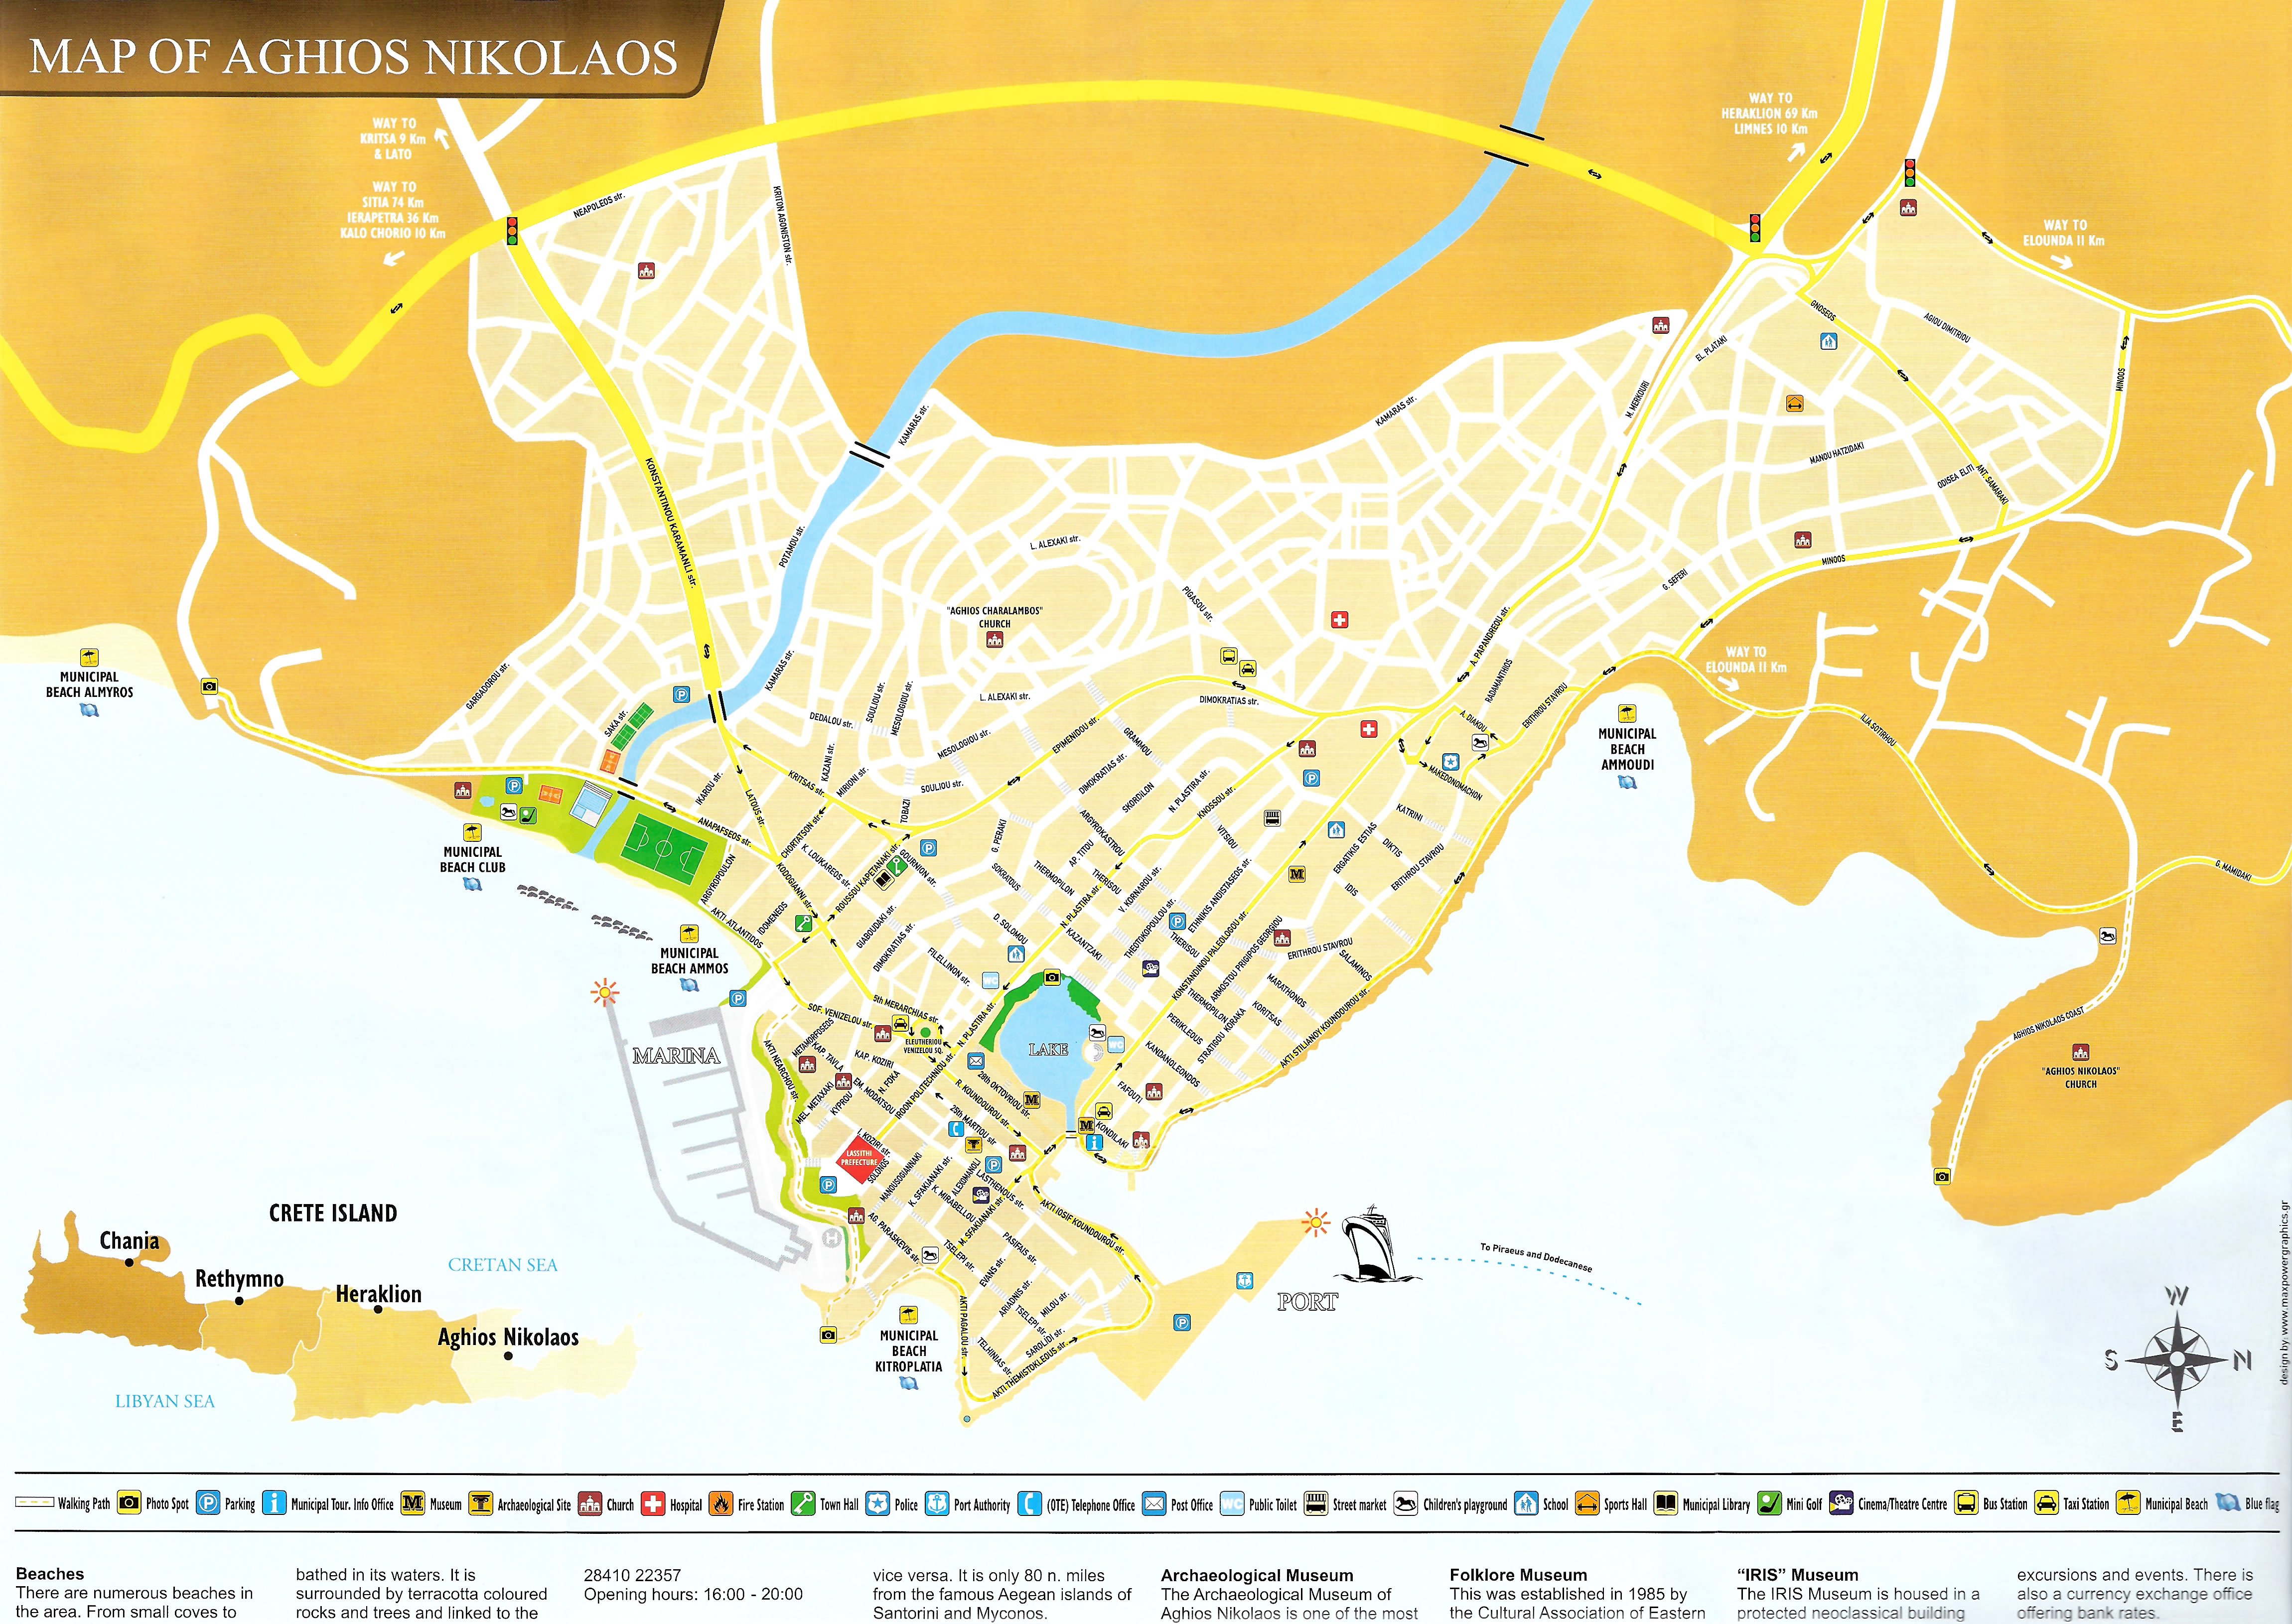Click 'Way to Sitia 74 Km' sign

click(393, 210)
